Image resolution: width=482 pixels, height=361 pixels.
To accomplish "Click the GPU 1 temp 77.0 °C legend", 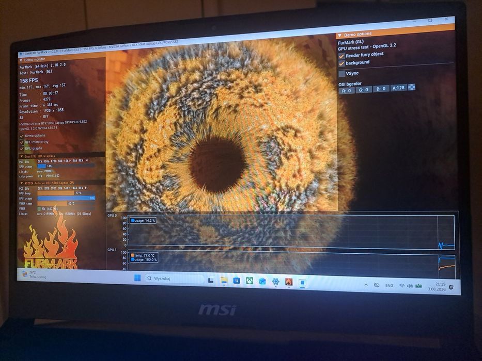I will click(x=144, y=255).
